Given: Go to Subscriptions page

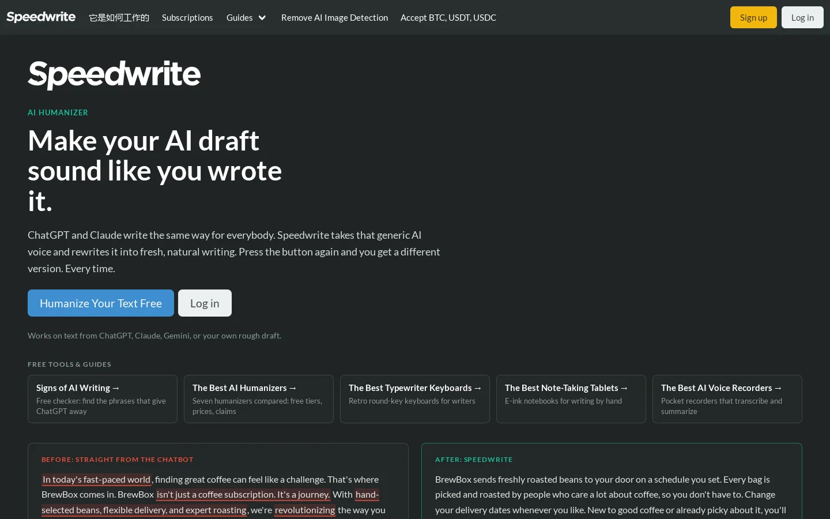Looking at the screenshot, I should click(x=187, y=18).
